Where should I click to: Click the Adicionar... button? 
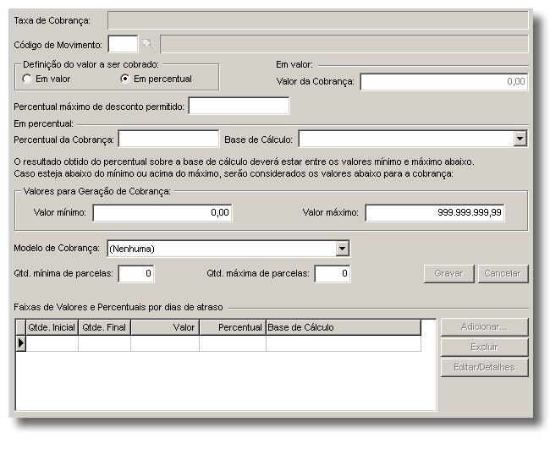click(484, 326)
